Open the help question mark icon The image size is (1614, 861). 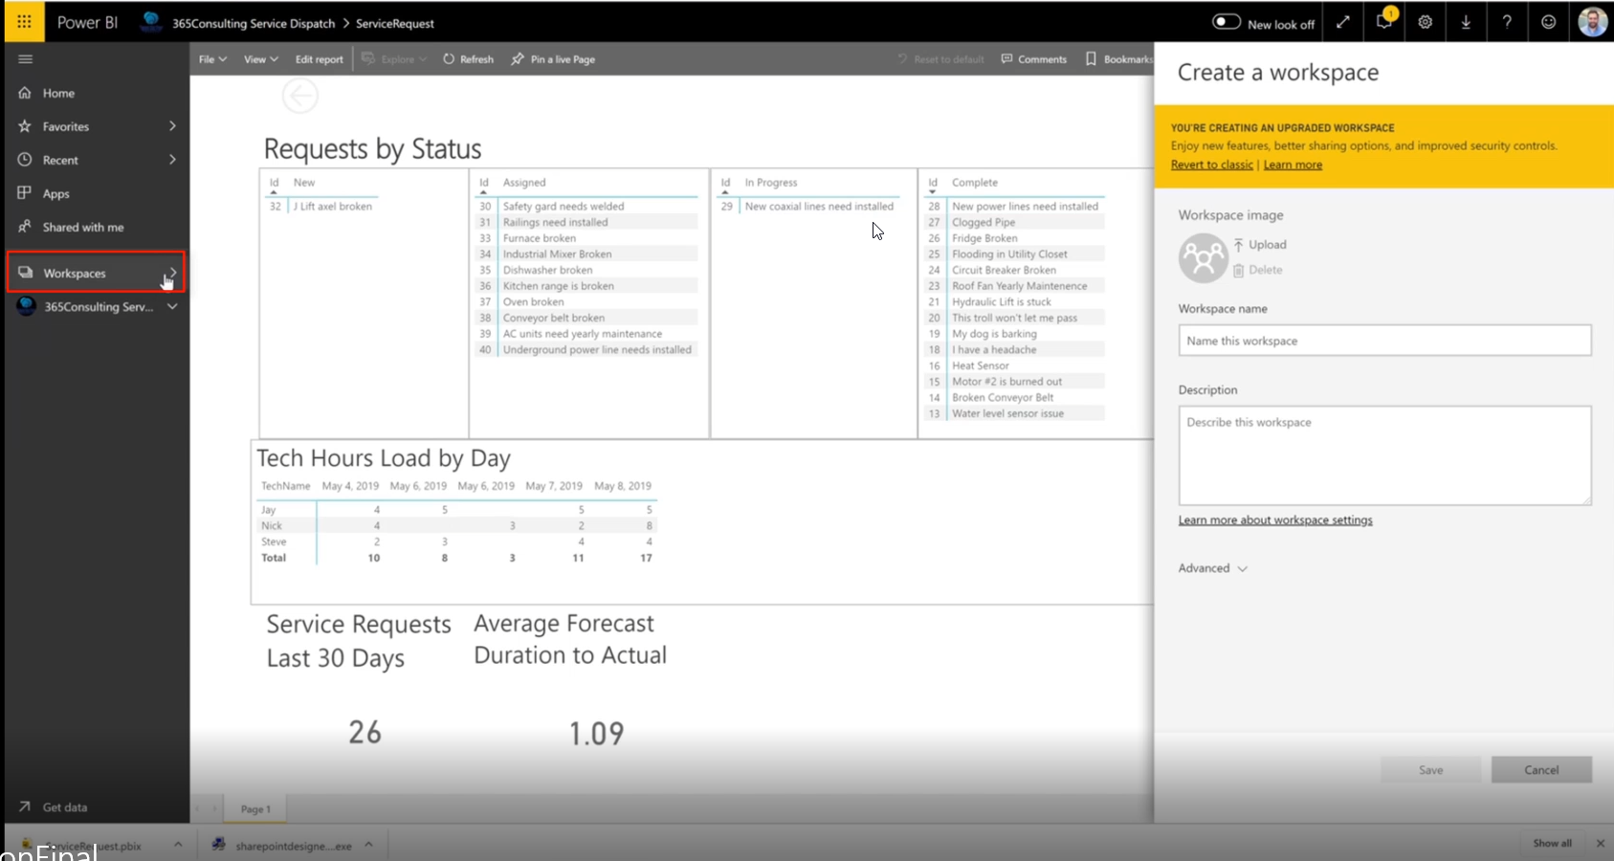[1507, 22]
